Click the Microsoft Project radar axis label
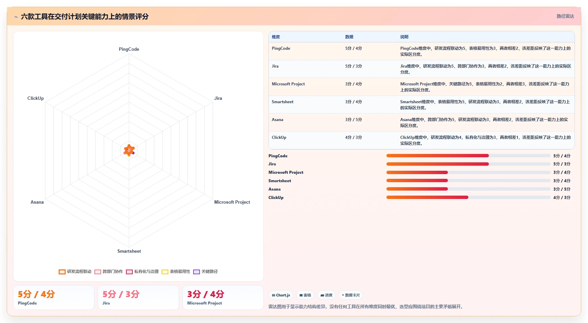Viewport: 588px width, 323px height. 232,202
